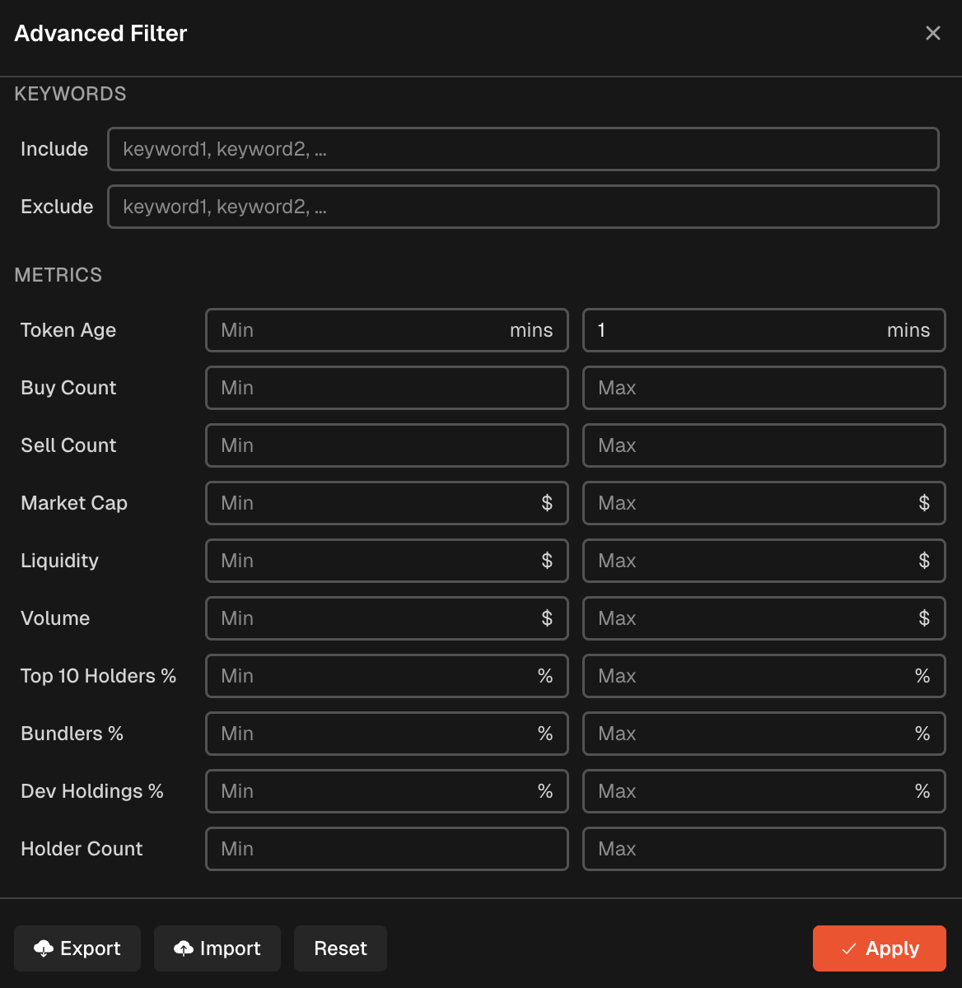Focus the Market Cap Min field
This screenshot has height=988, width=962.
tap(387, 503)
